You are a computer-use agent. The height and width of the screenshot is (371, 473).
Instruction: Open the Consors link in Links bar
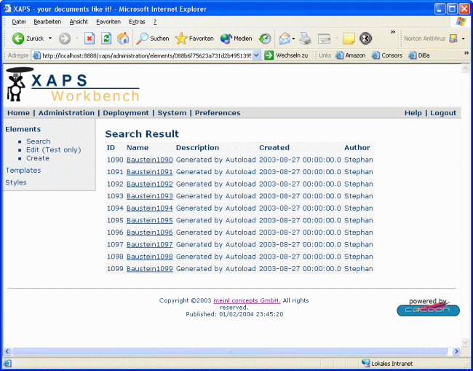[x=387, y=55]
